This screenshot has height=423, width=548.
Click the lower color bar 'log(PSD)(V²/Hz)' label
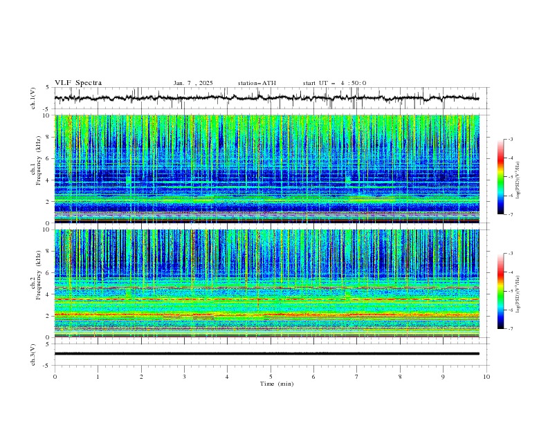click(x=518, y=294)
